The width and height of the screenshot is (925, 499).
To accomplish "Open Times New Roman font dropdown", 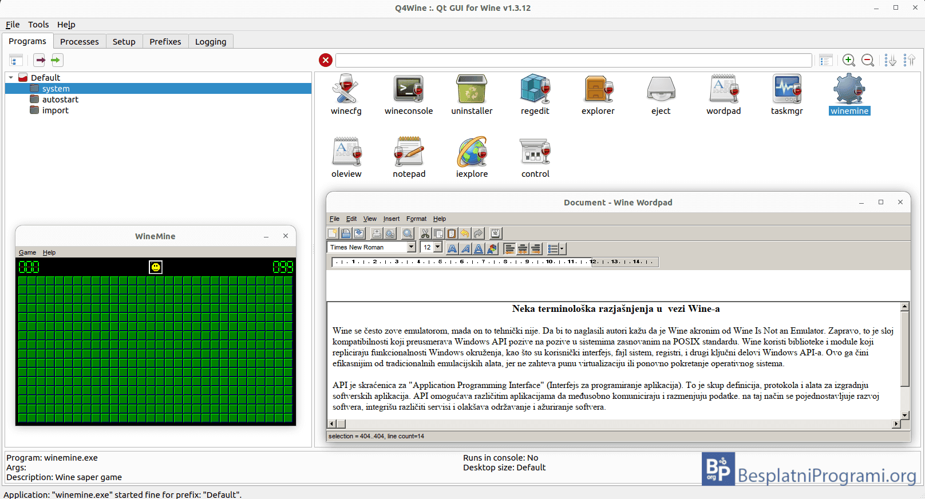I will pos(411,247).
